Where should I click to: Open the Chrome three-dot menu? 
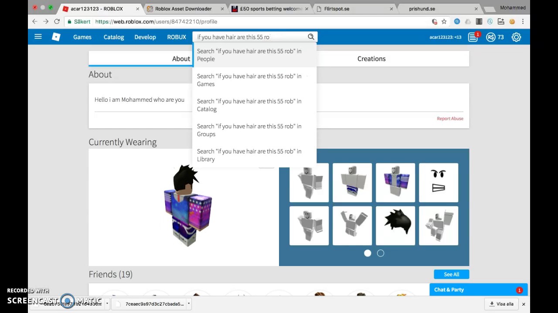point(523,21)
